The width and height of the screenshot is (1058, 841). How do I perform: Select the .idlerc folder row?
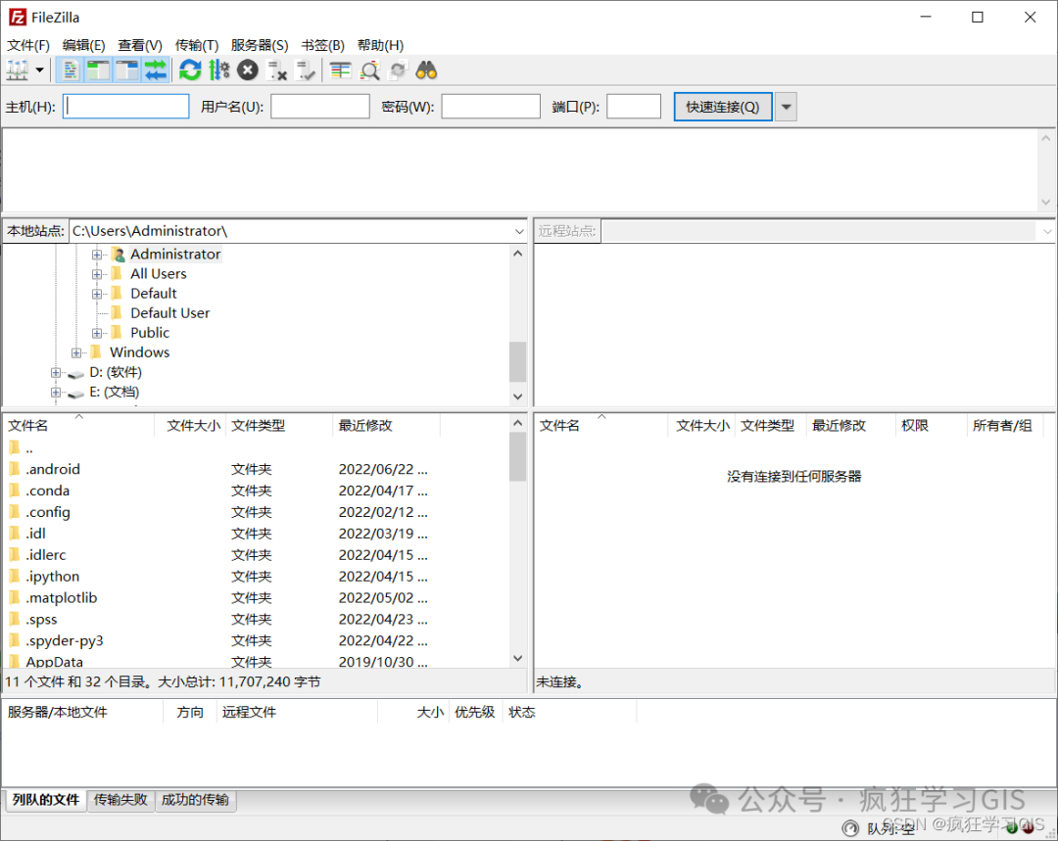[x=255, y=555]
